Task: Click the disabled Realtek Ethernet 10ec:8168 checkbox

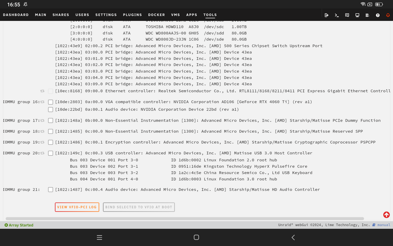Action: 50,91
